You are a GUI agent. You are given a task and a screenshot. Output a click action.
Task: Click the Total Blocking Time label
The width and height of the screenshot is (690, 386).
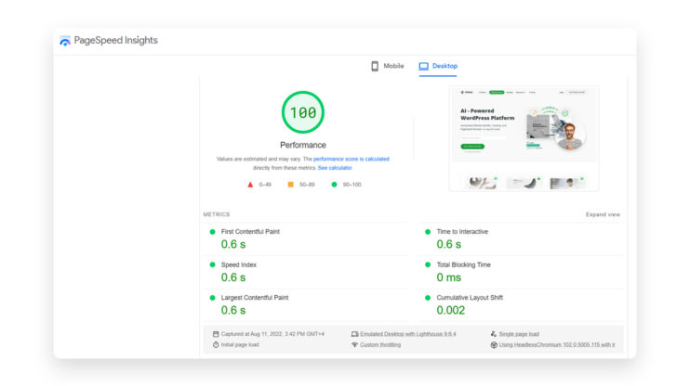coord(463,264)
